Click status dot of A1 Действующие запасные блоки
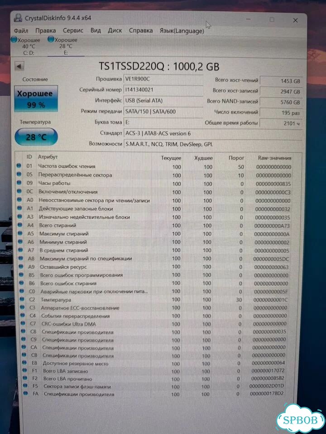326x434 pixels. 19,208
